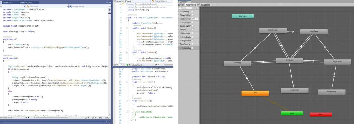The height and width of the screenshot is (124, 354).
Task: Select the Any State node
Action: click(243, 16)
